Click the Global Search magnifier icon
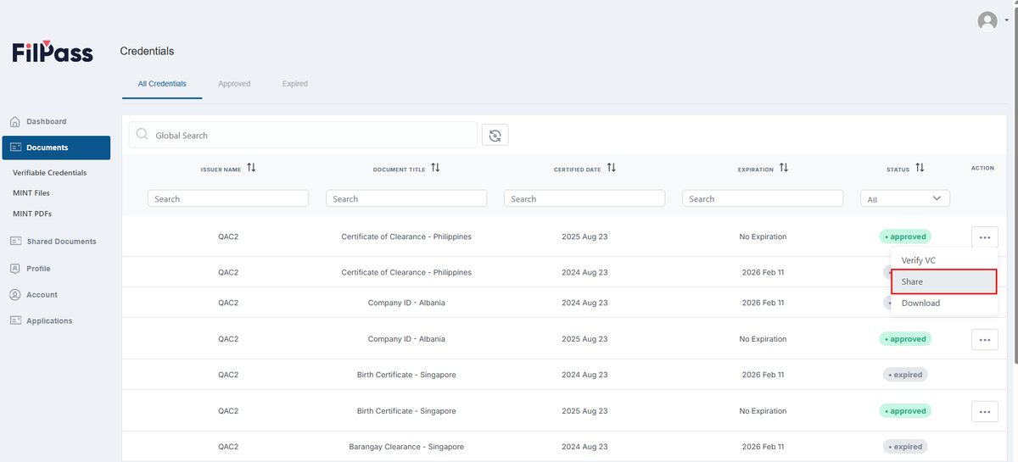Screen dimensions: 1018x462 [x=142, y=135]
